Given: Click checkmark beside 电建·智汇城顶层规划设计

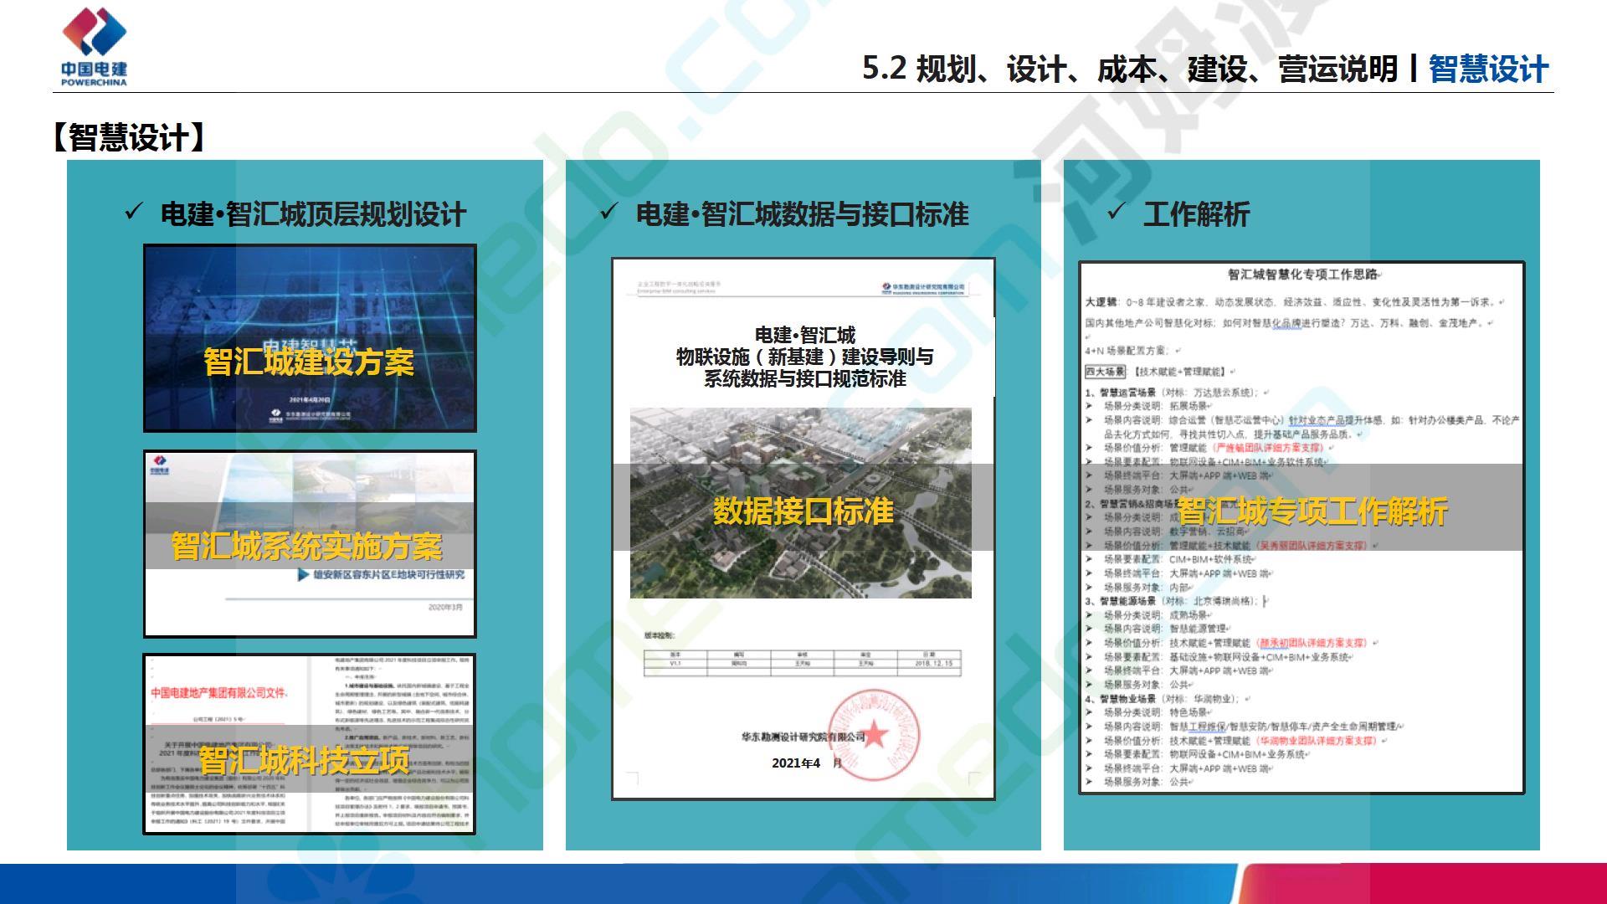Looking at the screenshot, I should tap(134, 213).
